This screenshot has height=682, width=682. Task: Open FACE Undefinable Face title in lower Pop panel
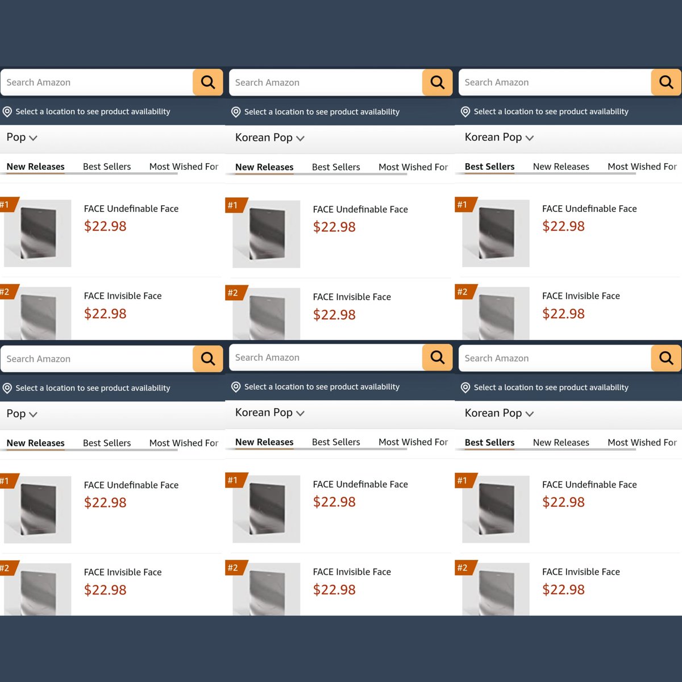pos(131,485)
